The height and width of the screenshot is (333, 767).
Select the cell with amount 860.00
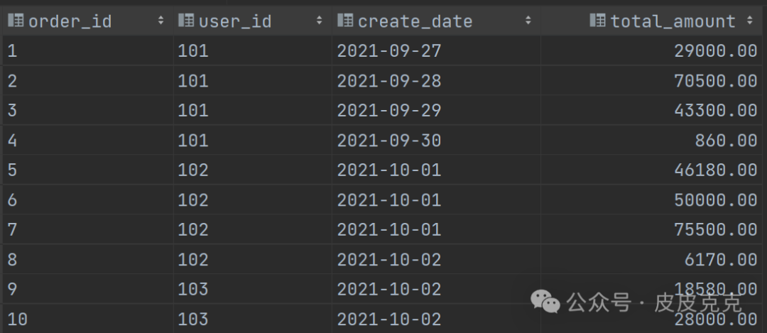click(726, 141)
